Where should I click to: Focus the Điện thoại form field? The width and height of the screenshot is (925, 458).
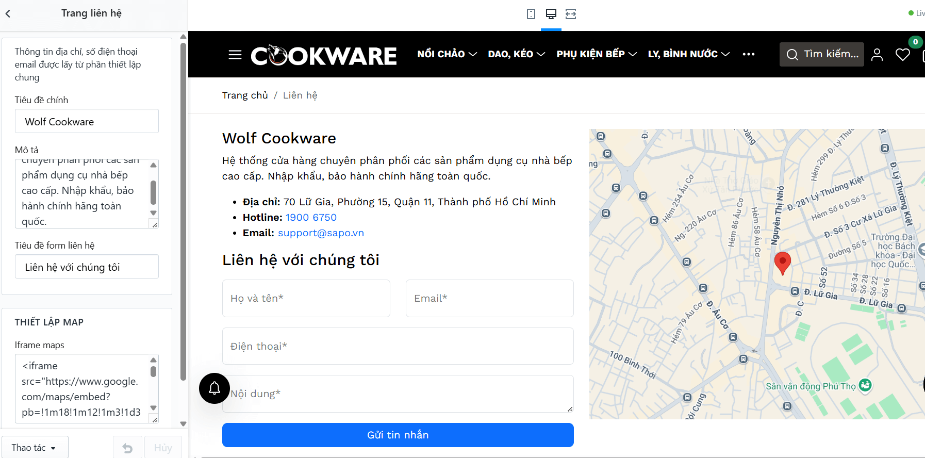click(x=398, y=346)
